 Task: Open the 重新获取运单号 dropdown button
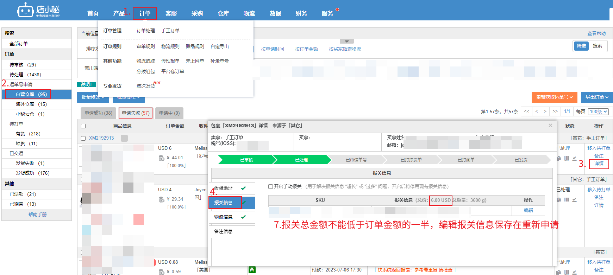pos(555,97)
